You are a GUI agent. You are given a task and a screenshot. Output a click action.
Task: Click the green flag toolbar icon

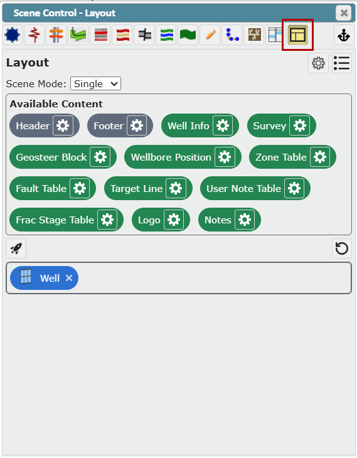coord(188,35)
